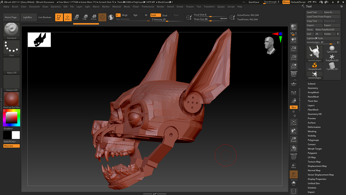
Task: Open the Alpha menu
Action: coord(6,7)
